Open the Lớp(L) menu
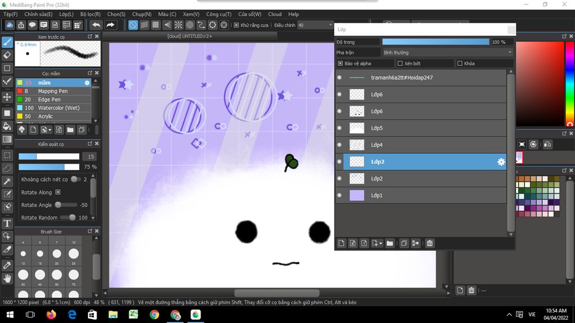The height and width of the screenshot is (323, 575). 66,14
